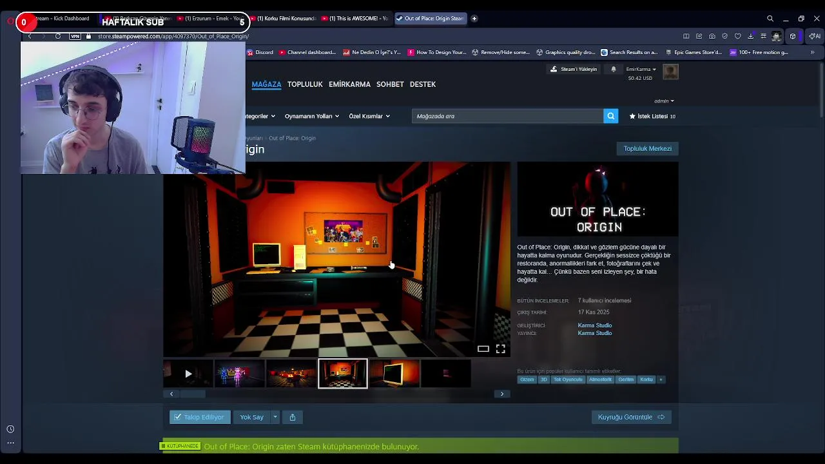Select the Atmosferik tag
Screen dimensions: 825x464
click(600, 380)
